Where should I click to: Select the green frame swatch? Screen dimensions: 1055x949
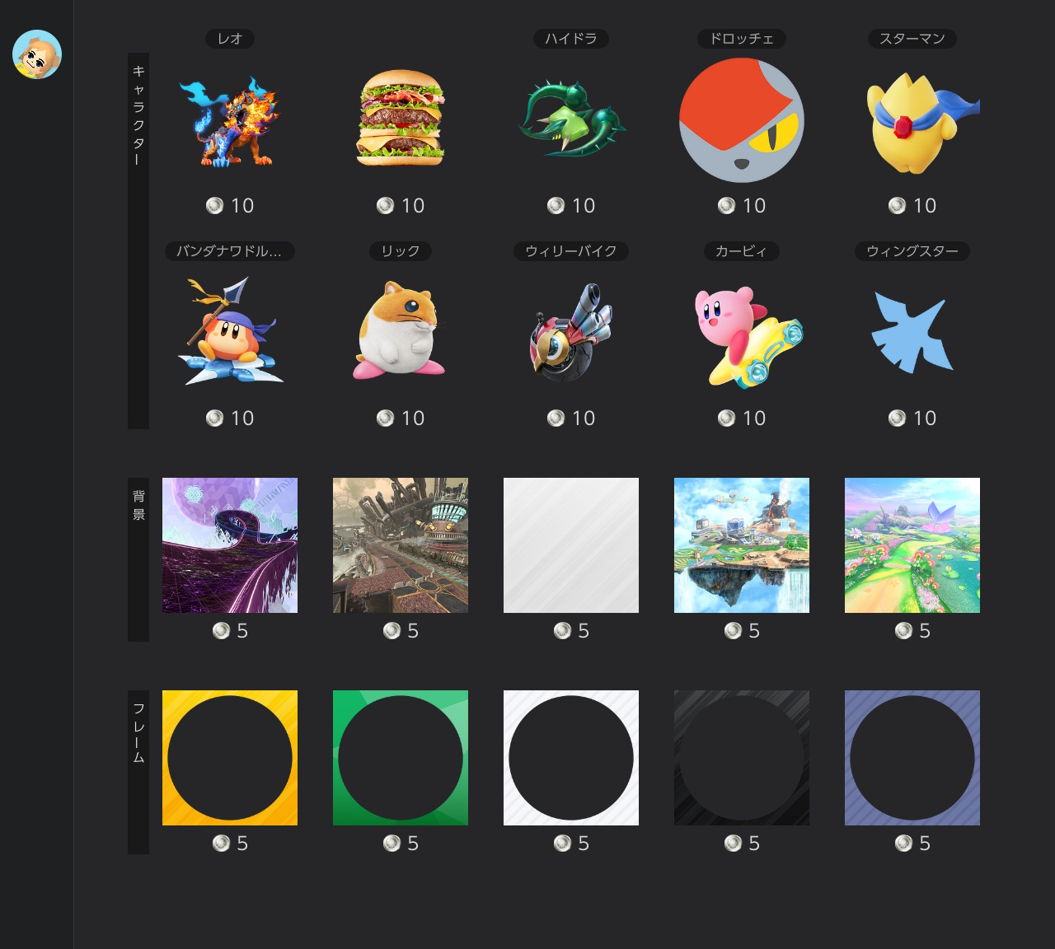coord(401,758)
